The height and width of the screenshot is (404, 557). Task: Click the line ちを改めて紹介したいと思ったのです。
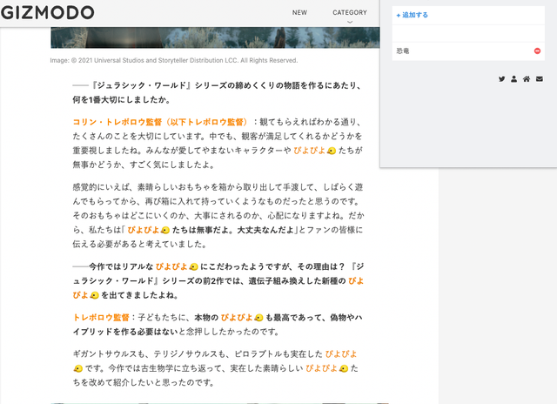[144, 383]
